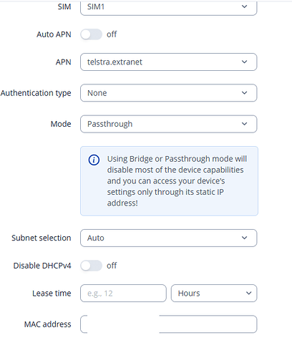Toggle the Disable DHCPv4 switch

(x=91, y=266)
